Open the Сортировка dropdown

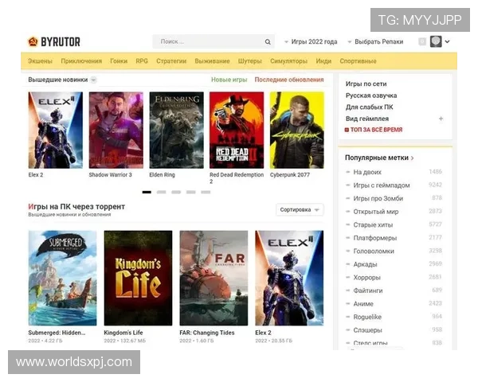point(300,210)
